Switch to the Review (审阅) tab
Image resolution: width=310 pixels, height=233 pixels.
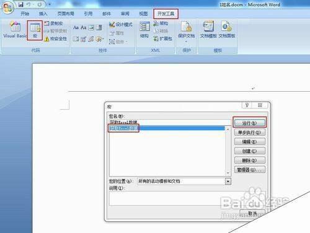click(125, 14)
